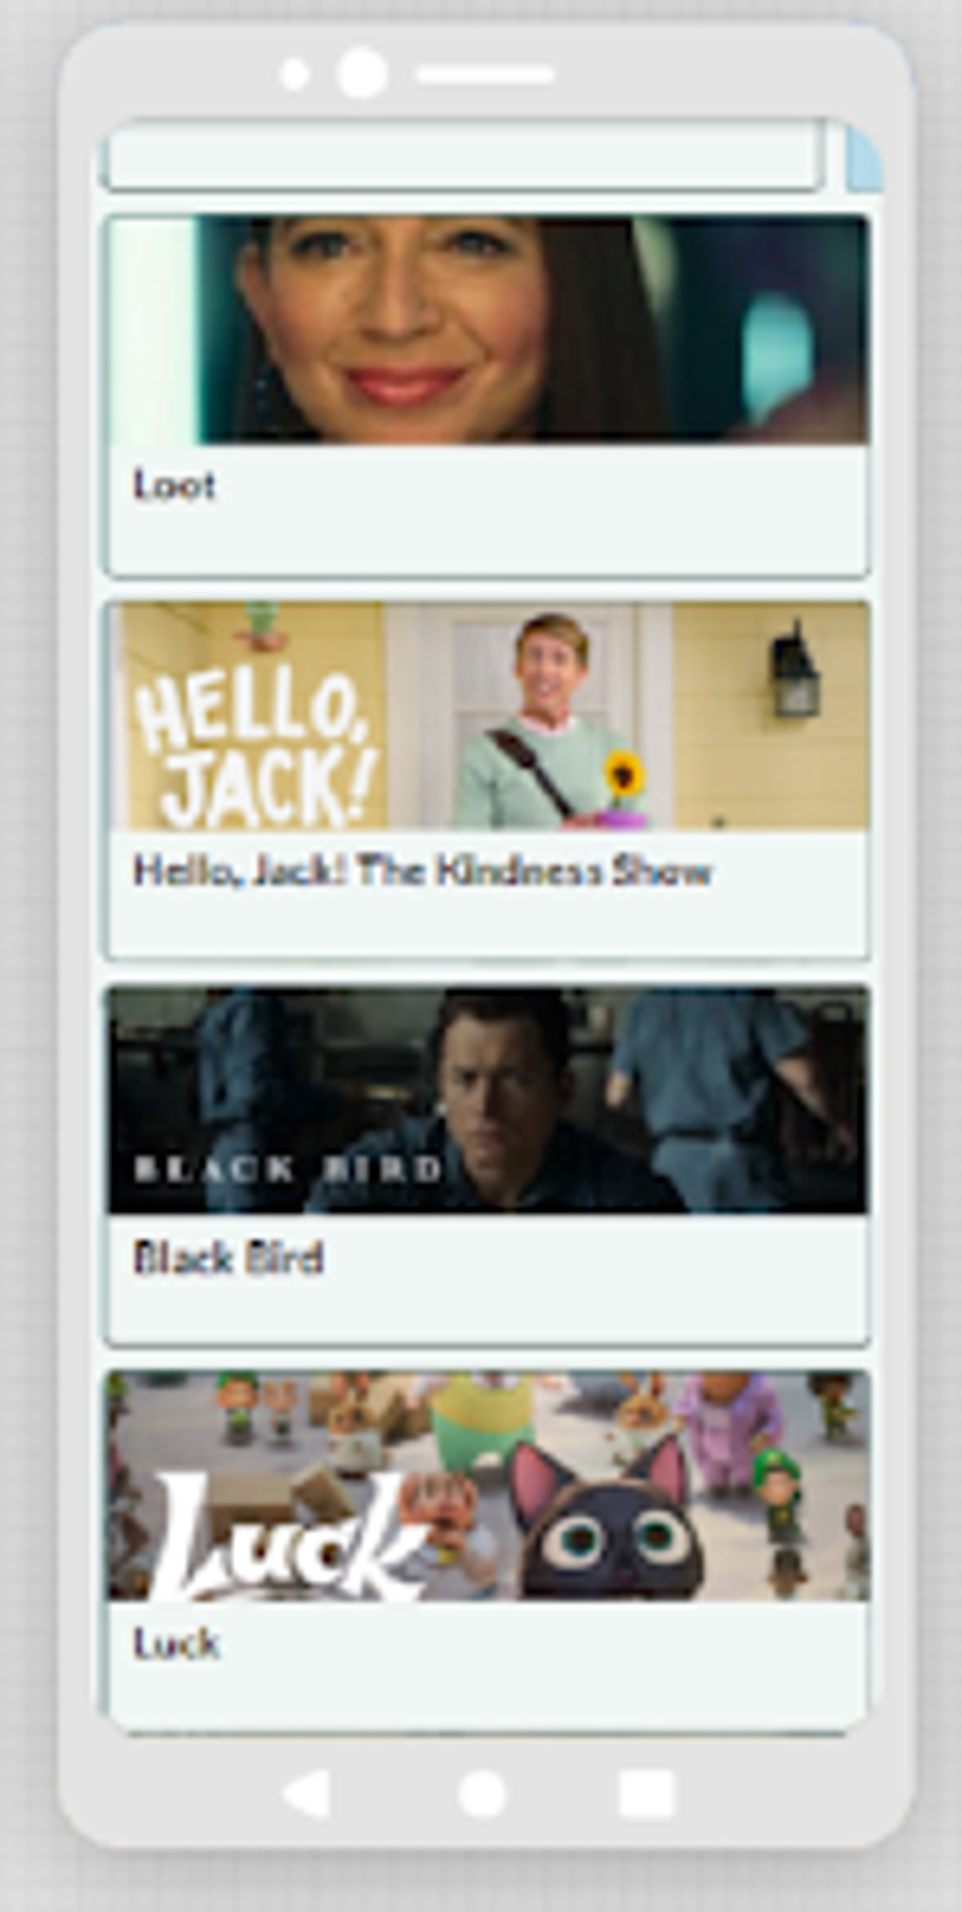Tap the Android recent apps square

[x=646, y=1793]
